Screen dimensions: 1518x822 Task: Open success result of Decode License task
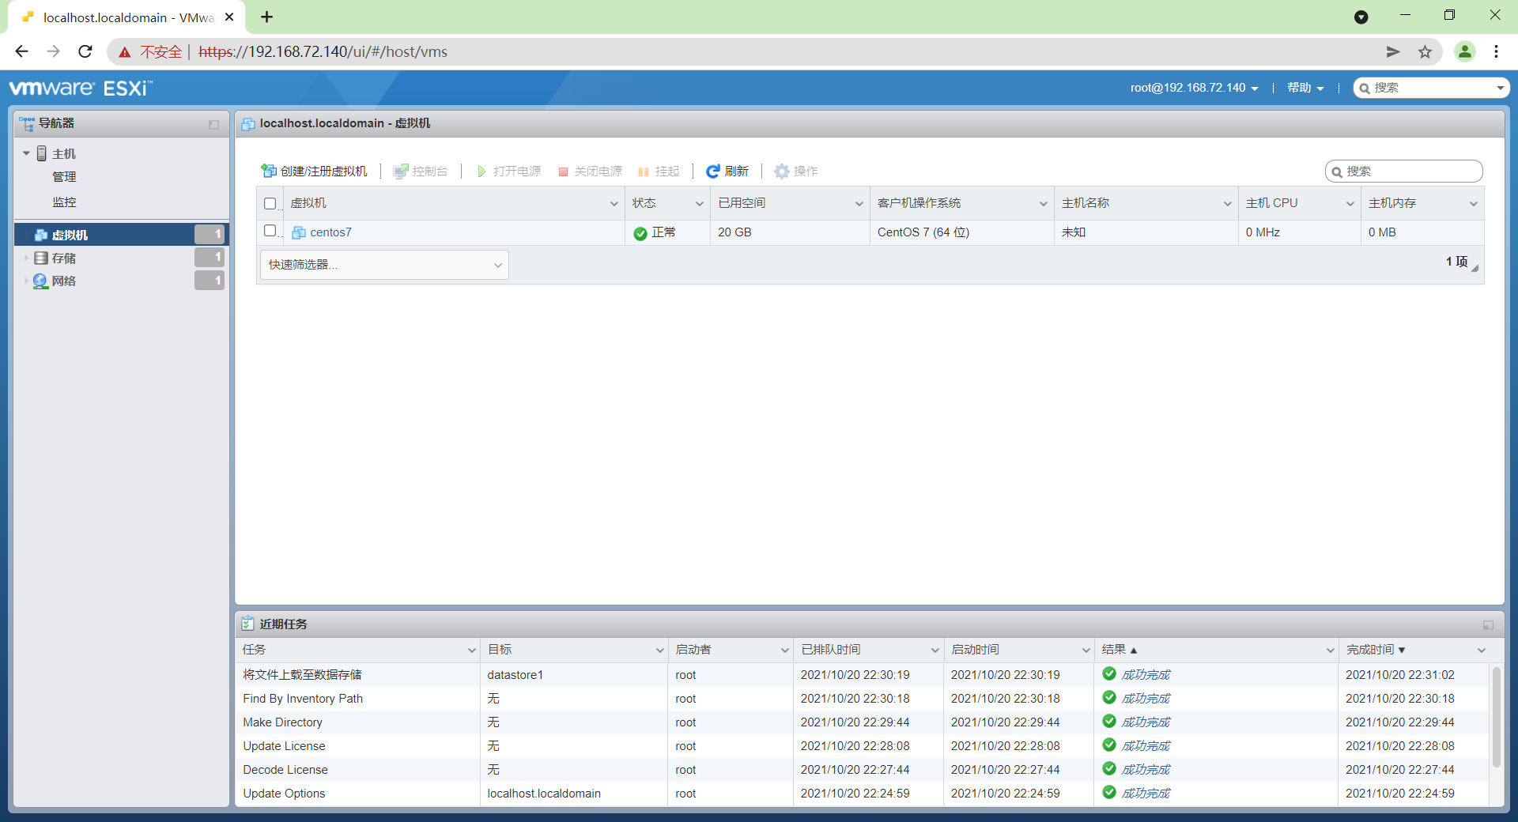tap(1146, 770)
